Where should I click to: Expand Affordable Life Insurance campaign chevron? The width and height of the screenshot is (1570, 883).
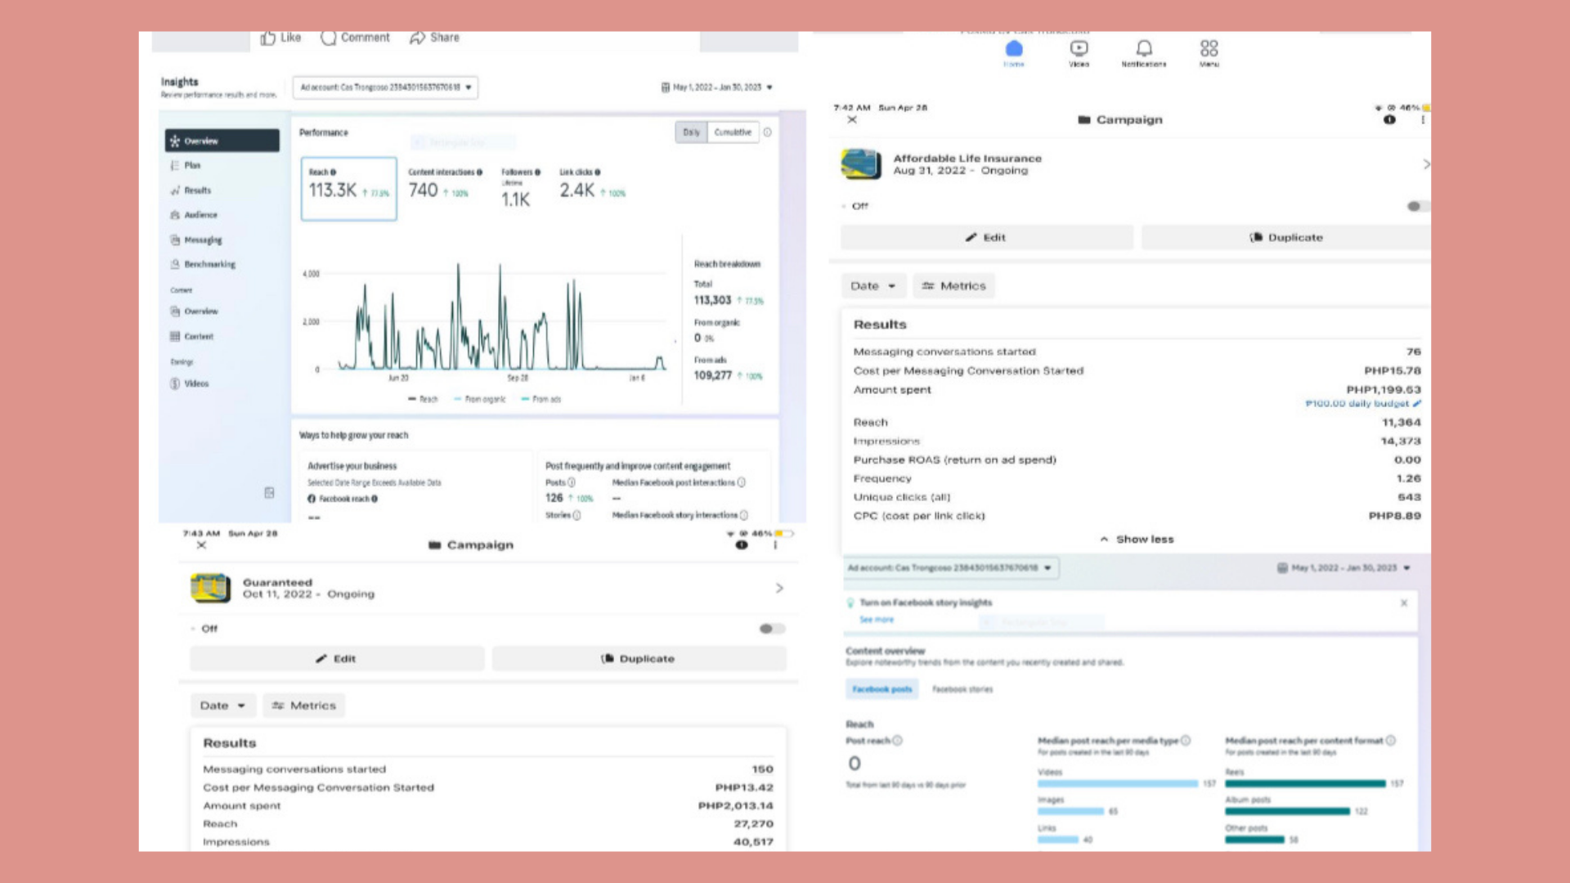pyautogui.click(x=1426, y=164)
